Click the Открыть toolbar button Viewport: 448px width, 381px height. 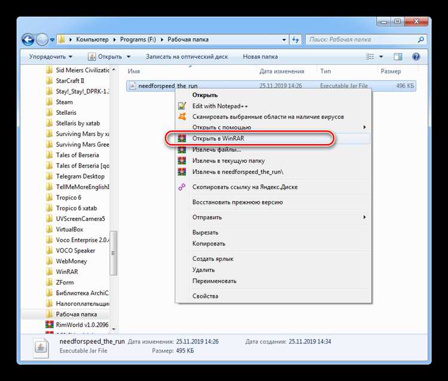click(x=105, y=57)
